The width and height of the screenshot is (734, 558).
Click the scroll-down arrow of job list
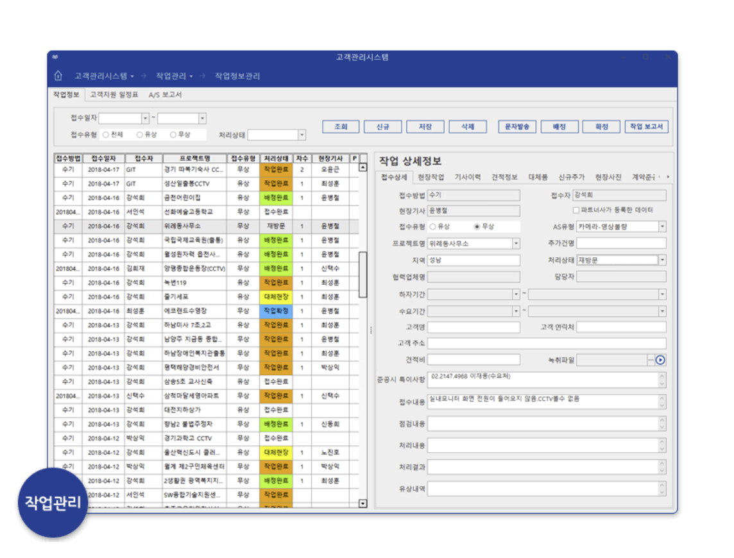[363, 504]
